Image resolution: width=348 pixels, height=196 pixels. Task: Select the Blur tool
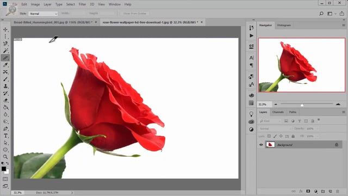pos(5,115)
